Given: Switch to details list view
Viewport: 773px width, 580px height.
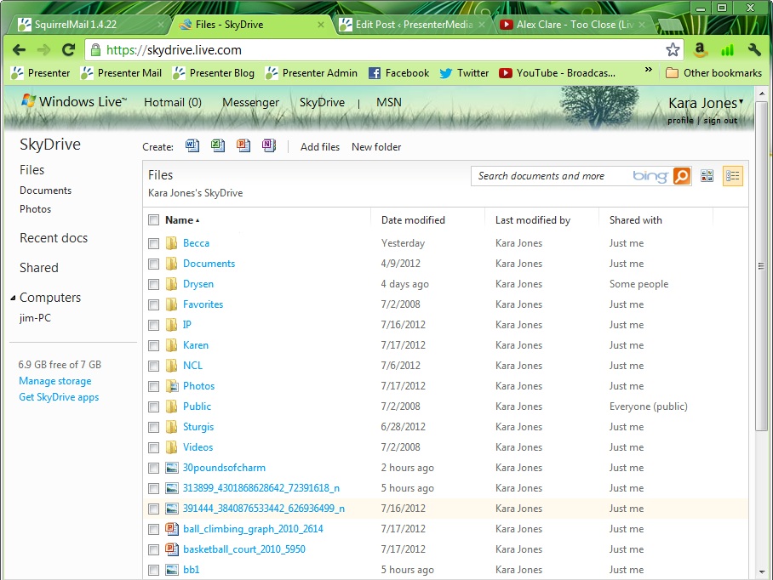Looking at the screenshot, I should (733, 176).
